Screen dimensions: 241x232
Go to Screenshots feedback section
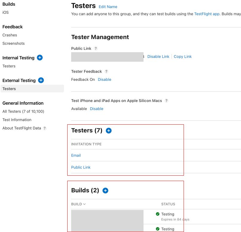[x=13, y=44]
